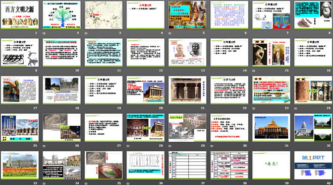Screen dimensions: 333x185
Task: Click the animation star icon under slide 26
Action: (x=44, y=146)
